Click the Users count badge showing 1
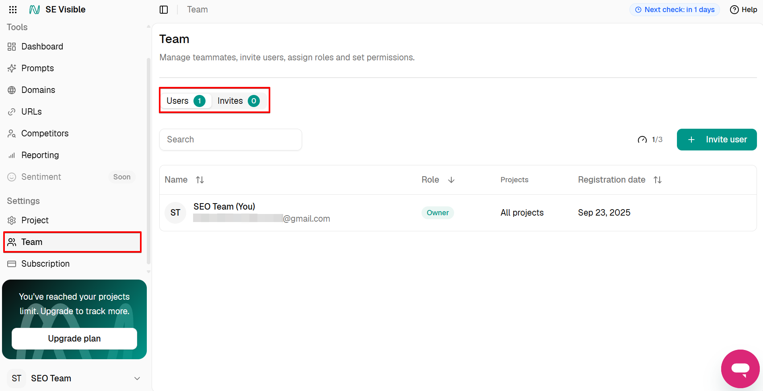Screen dimensions: 763x391 (199, 101)
